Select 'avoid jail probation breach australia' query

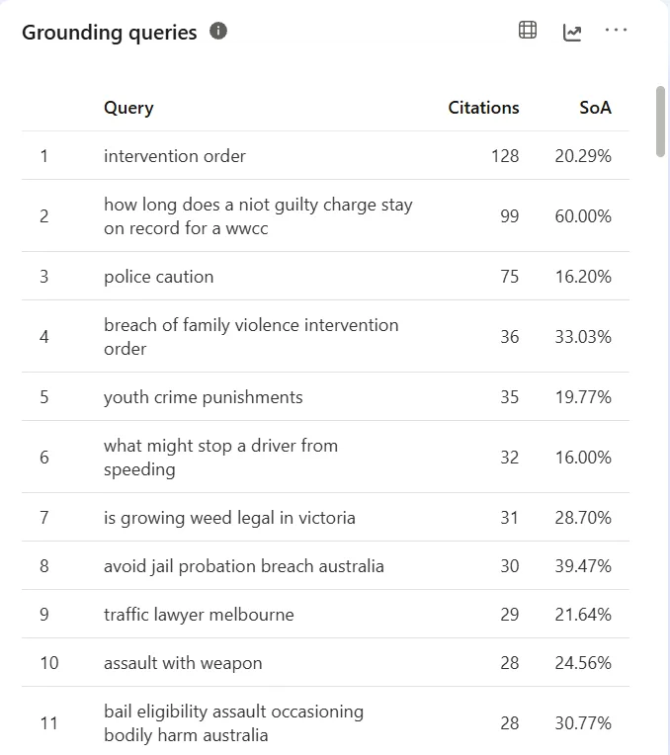click(244, 566)
